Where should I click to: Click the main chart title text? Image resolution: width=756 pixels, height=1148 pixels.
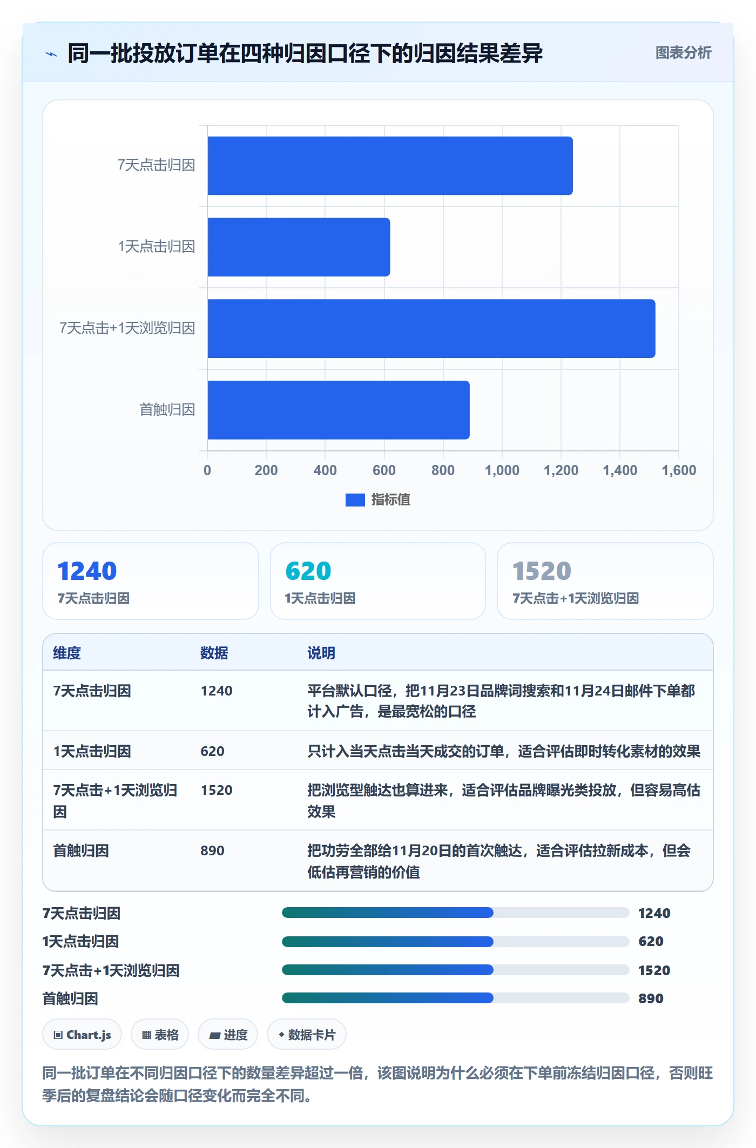point(305,53)
